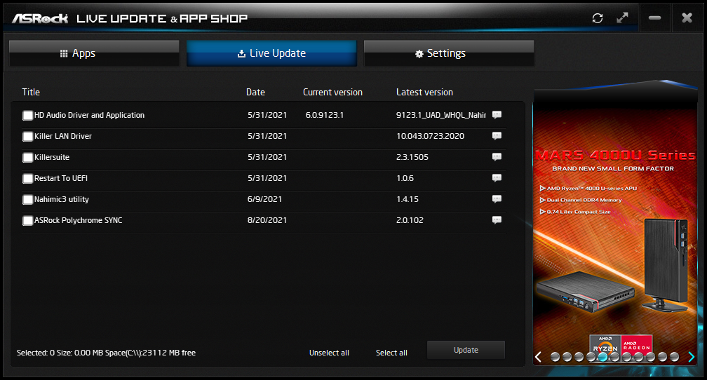Click the Latest version column header
Image resolution: width=707 pixels, height=380 pixels.
[425, 92]
